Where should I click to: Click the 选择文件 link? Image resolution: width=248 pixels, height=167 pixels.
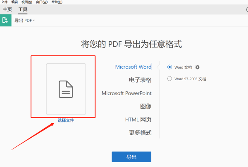tap(66, 120)
